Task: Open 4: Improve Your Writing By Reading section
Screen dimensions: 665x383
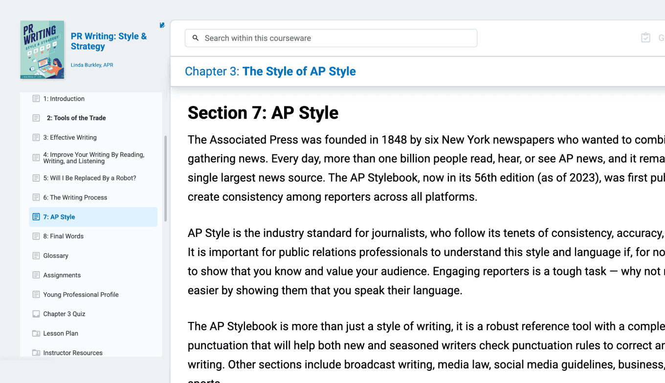Action: [x=93, y=158]
